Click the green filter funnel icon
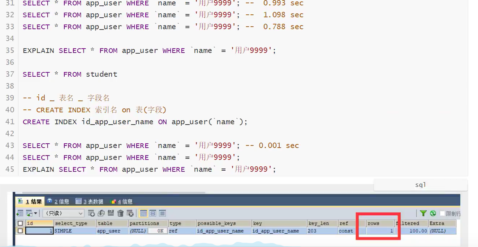 [x=423, y=214]
